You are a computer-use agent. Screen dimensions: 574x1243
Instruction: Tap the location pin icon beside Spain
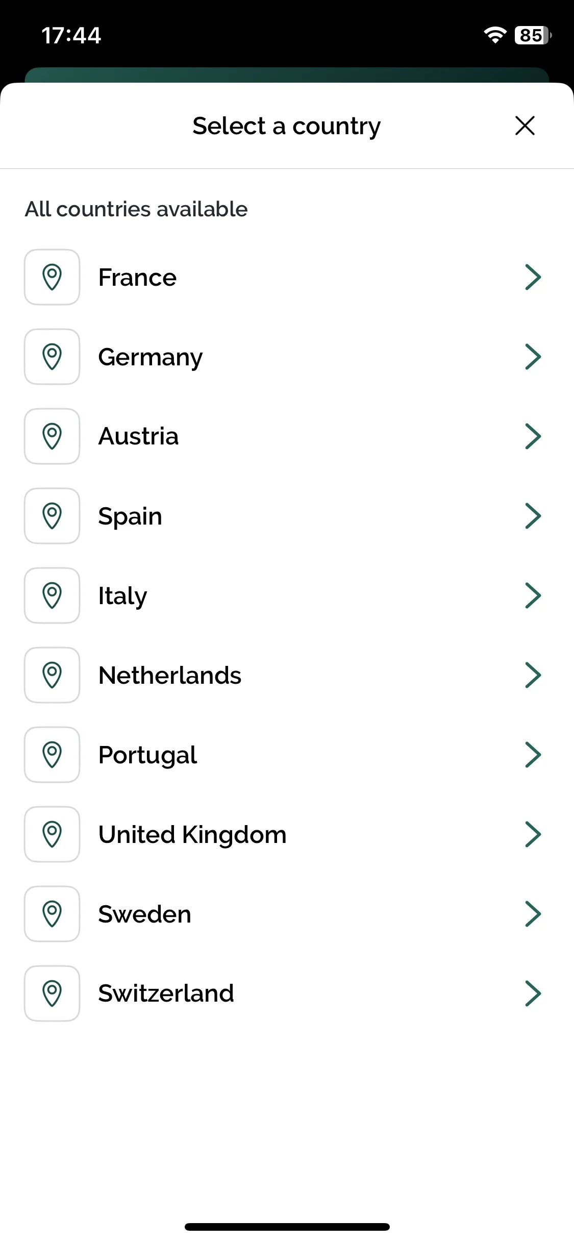[x=52, y=516]
